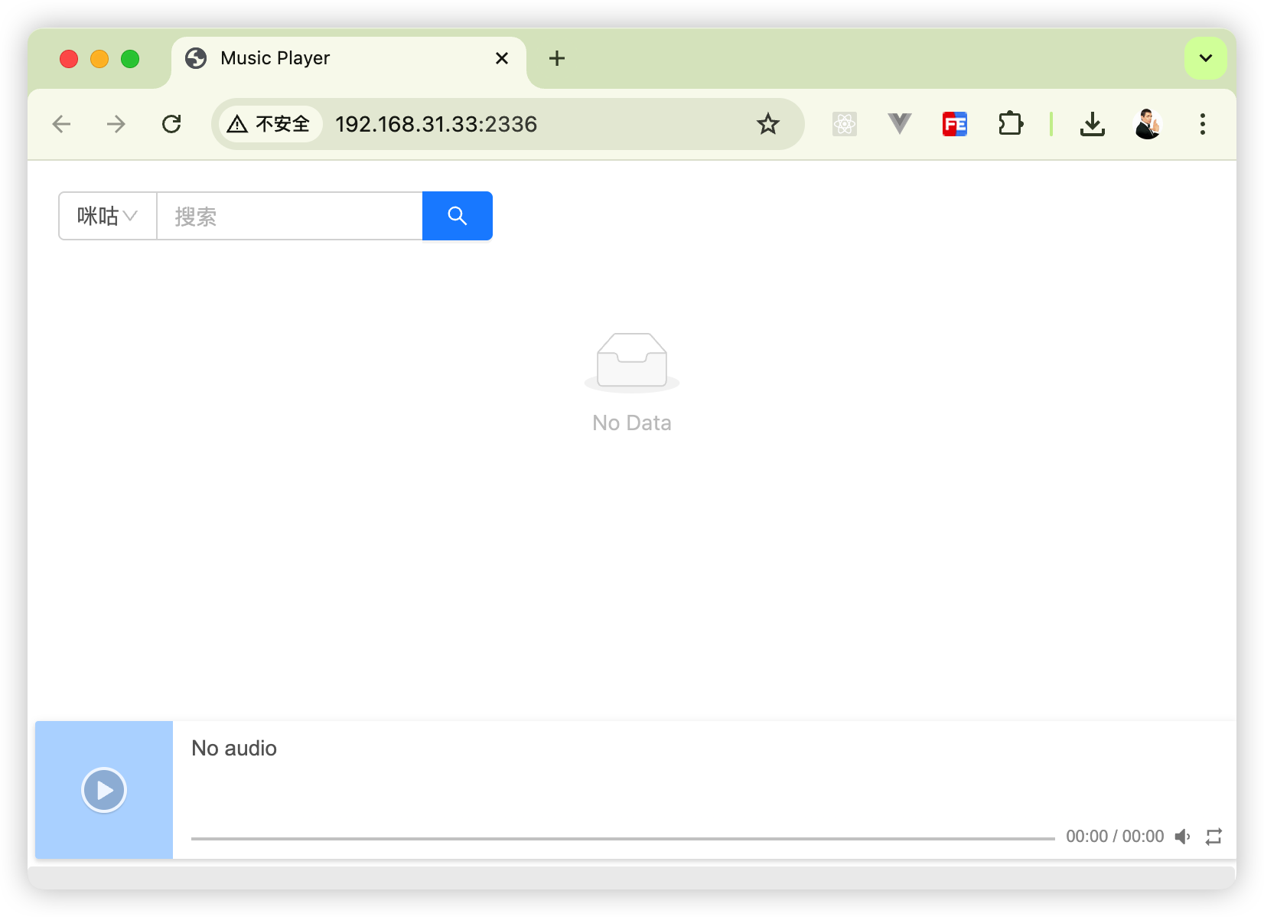Open the Extensions puzzle menu

coord(1010,124)
